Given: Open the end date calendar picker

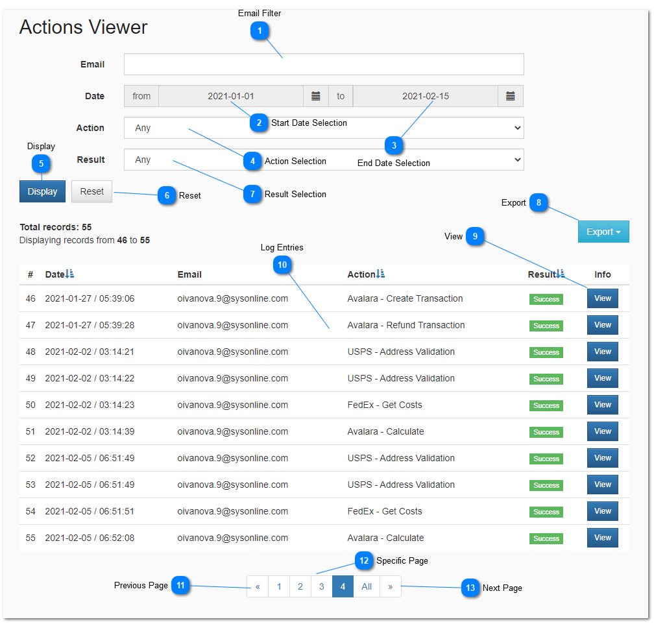Looking at the screenshot, I should pos(510,97).
